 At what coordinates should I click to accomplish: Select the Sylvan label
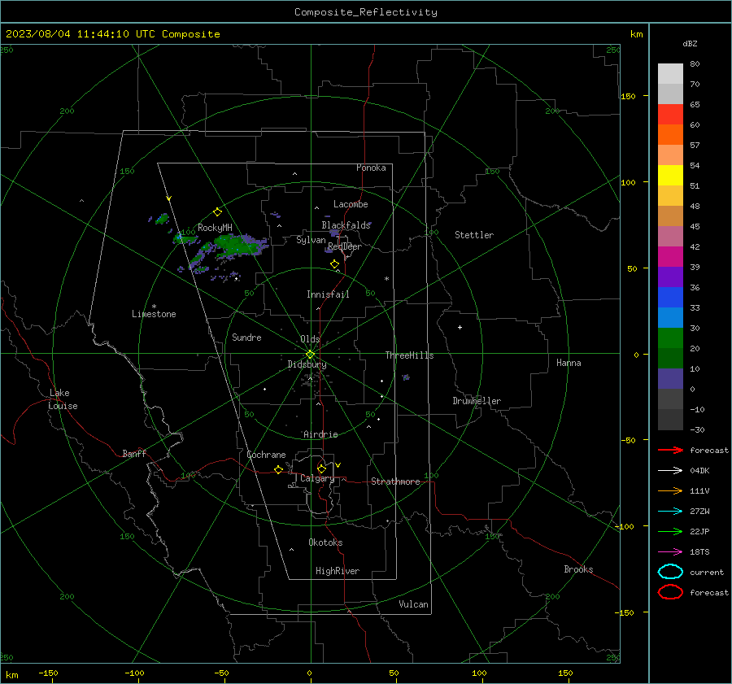click(x=311, y=240)
